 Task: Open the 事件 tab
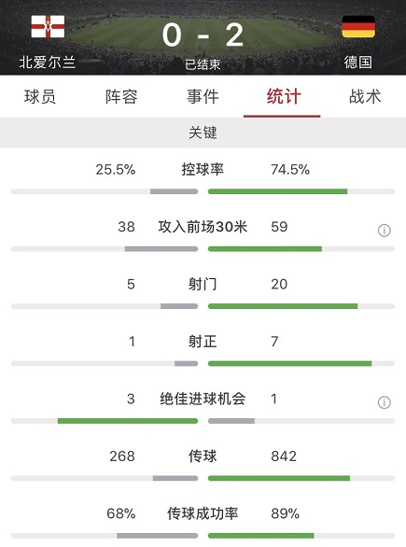[x=203, y=97]
